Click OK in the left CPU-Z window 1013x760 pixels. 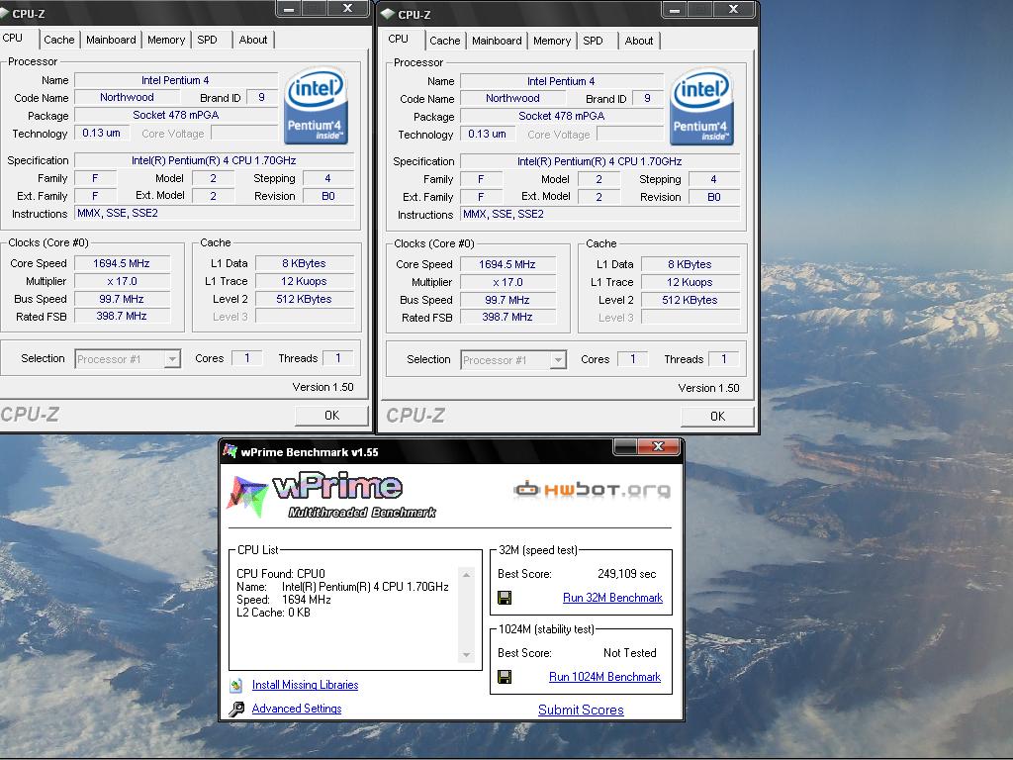[x=331, y=416]
